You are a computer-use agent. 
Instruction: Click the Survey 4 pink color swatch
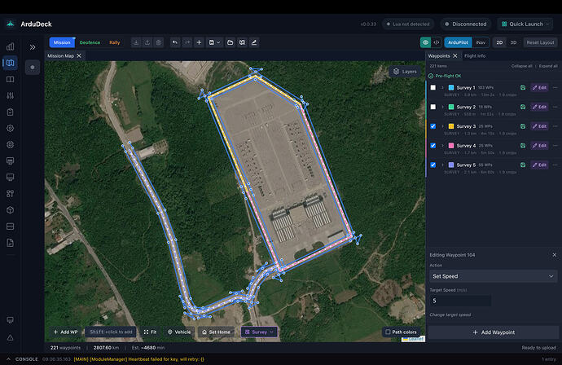pos(451,146)
